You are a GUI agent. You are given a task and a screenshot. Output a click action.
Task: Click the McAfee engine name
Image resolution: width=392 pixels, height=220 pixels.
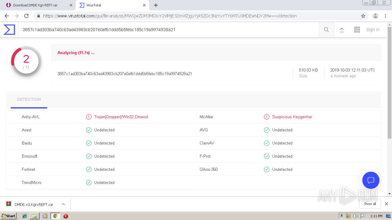[206, 117]
